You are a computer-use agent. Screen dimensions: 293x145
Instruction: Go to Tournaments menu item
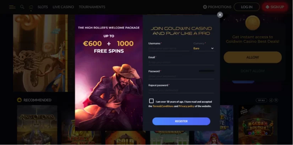pyautogui.click(x=92, y=7)
